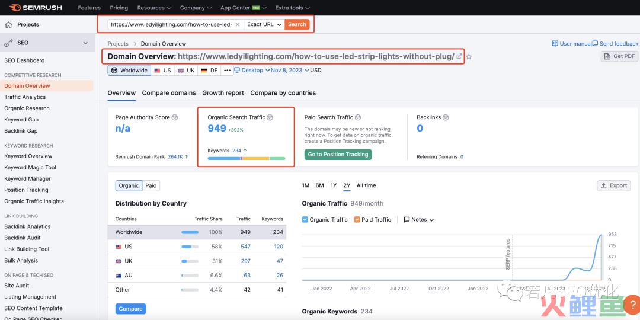The height and width of the screenshot is (320, 640).
Task: Click the Notes comment icon
Action: pyautogui.click(x=407, y=220)
